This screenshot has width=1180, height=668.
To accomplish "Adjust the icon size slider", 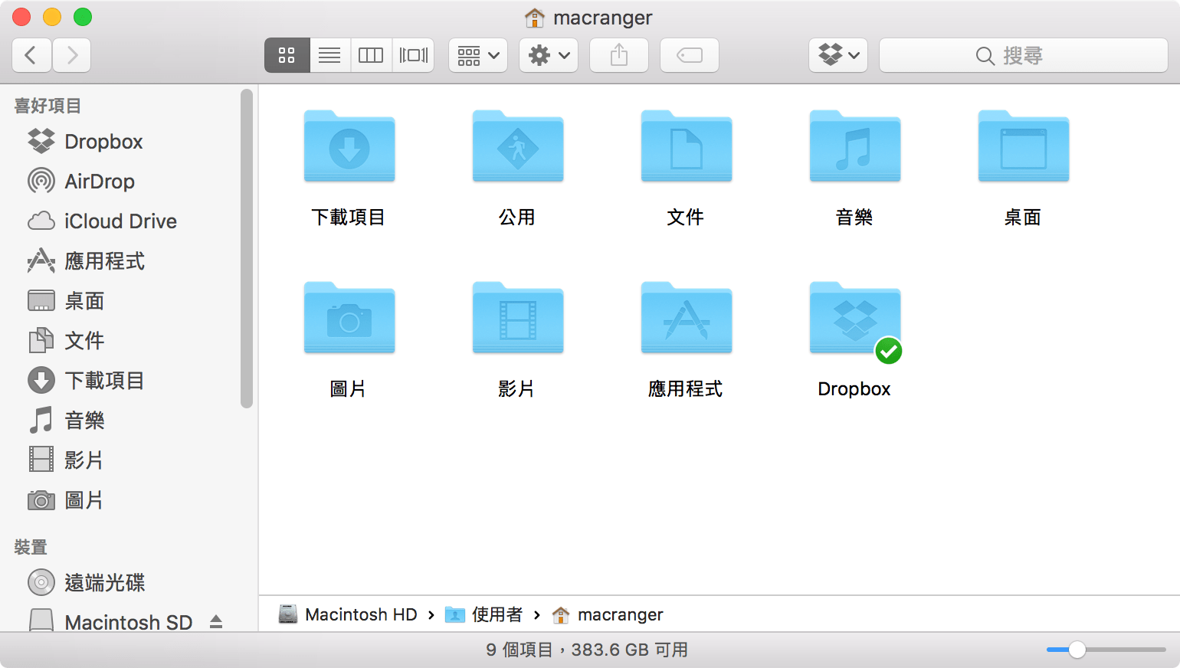I will pyautogui.click(x=1077, y=648).
